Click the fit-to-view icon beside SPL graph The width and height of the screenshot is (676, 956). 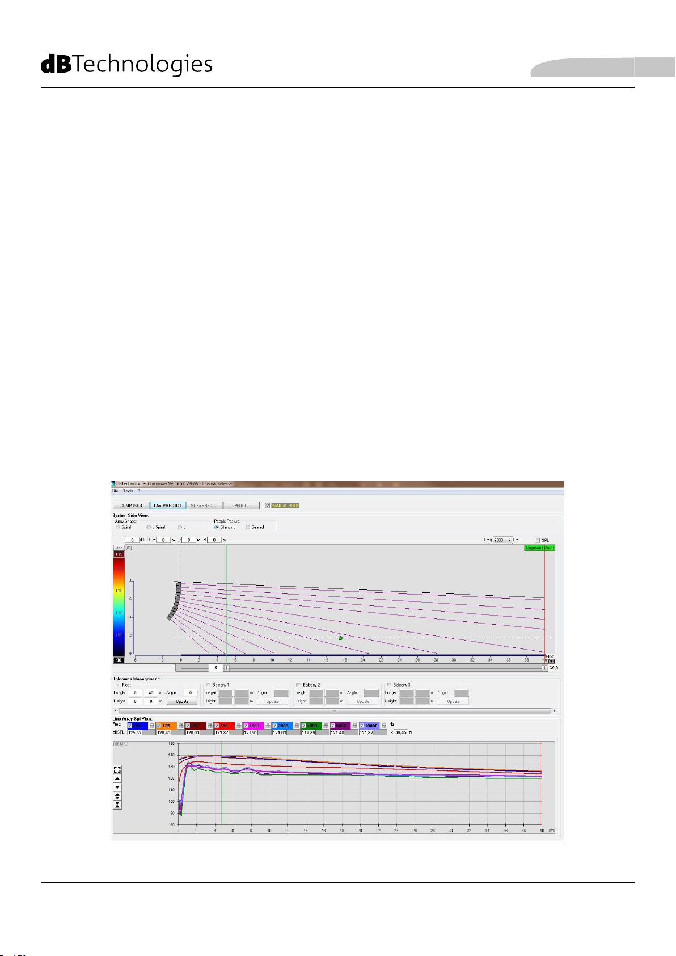click(x=117, y=770)
